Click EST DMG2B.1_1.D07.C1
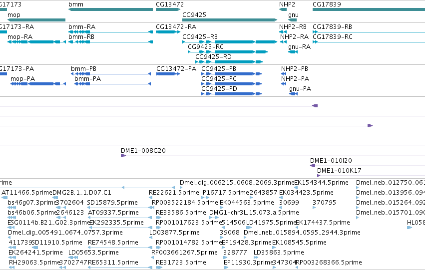The height and width of the screenshot is (270, 425). [81, 193]
